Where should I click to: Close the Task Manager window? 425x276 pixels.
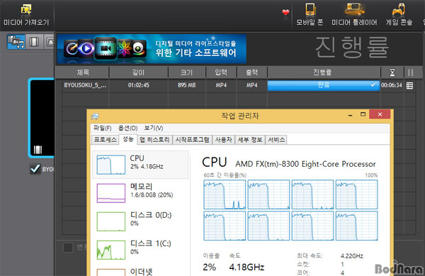380,114
